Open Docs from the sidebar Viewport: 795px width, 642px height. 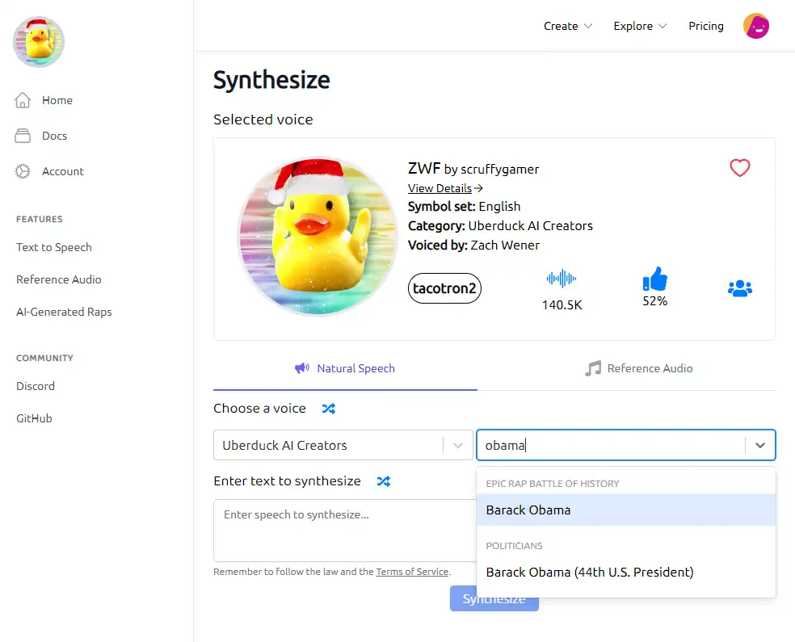[55, 136]
